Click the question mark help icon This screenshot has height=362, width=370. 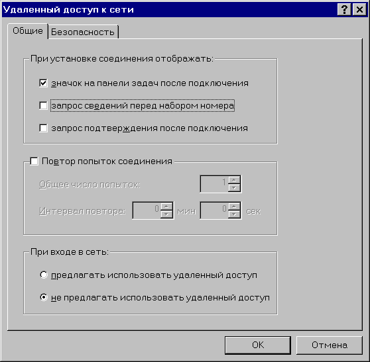point(344,10)
